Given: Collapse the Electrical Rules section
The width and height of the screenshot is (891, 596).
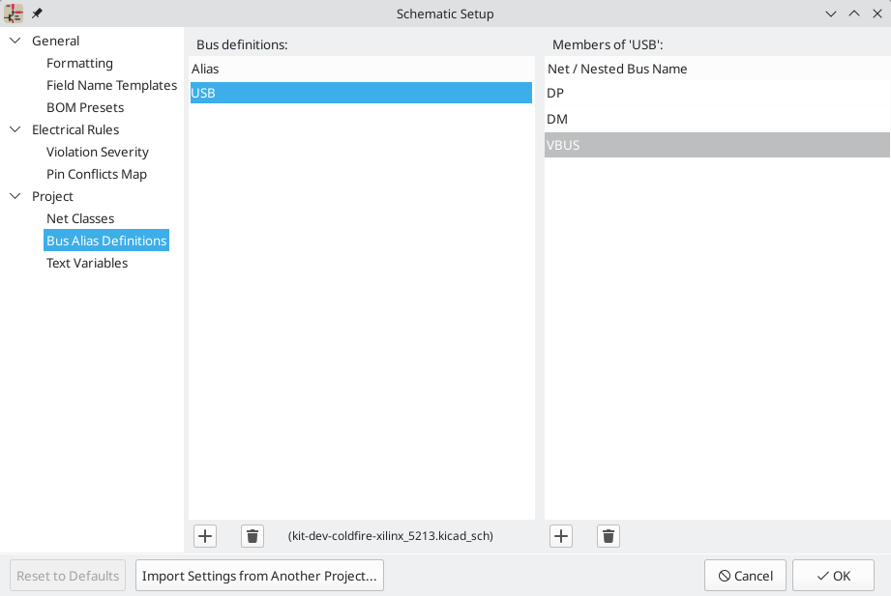Looking at the screenshot, I should pyautogui.click(x=15, y=129).
